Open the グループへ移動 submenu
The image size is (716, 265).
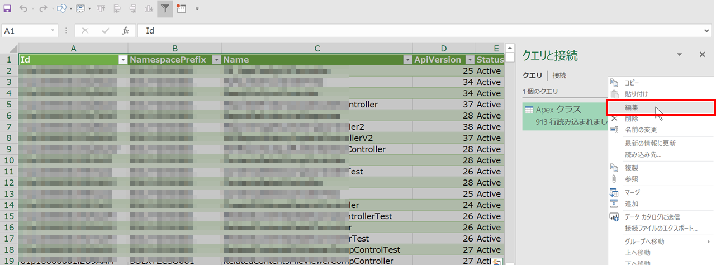[661, 242]
